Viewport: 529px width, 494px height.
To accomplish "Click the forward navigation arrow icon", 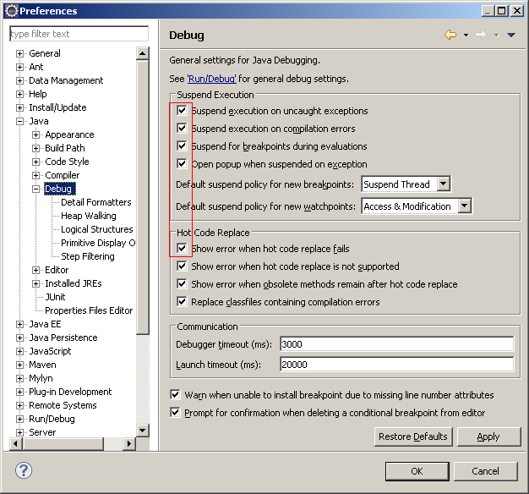I will pyautogui.click(x=481, y=35).
